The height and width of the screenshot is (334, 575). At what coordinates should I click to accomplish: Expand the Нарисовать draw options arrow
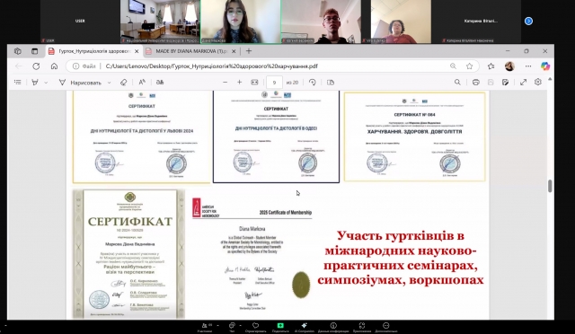tap(109, 83)
